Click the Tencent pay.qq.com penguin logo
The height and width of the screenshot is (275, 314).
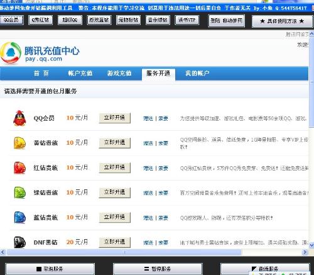click(11, 53)
